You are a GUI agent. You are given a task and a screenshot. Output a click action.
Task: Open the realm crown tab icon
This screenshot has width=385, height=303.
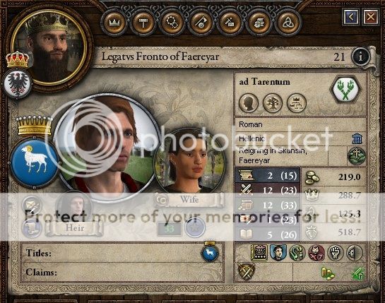pyautogui.click(x=114, y=23)
